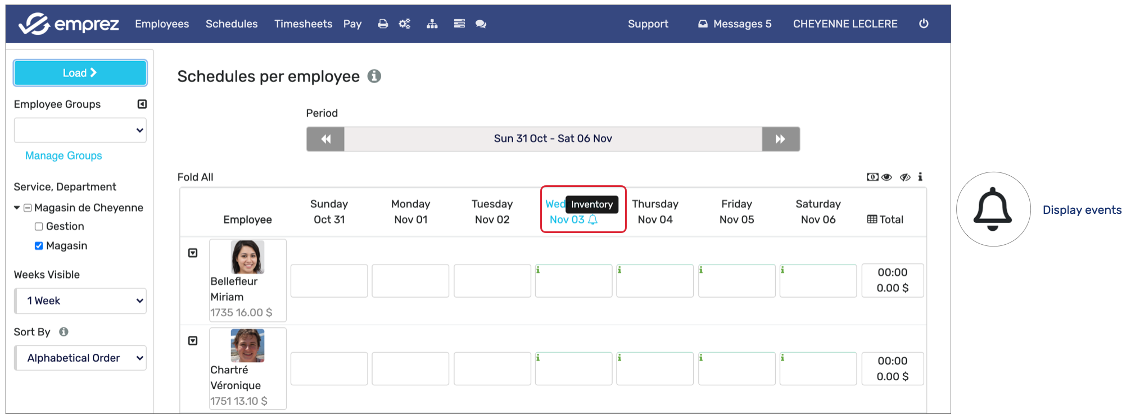1131x420 pixels.
Task: Click the eye show icon above table
Action: 887,177
